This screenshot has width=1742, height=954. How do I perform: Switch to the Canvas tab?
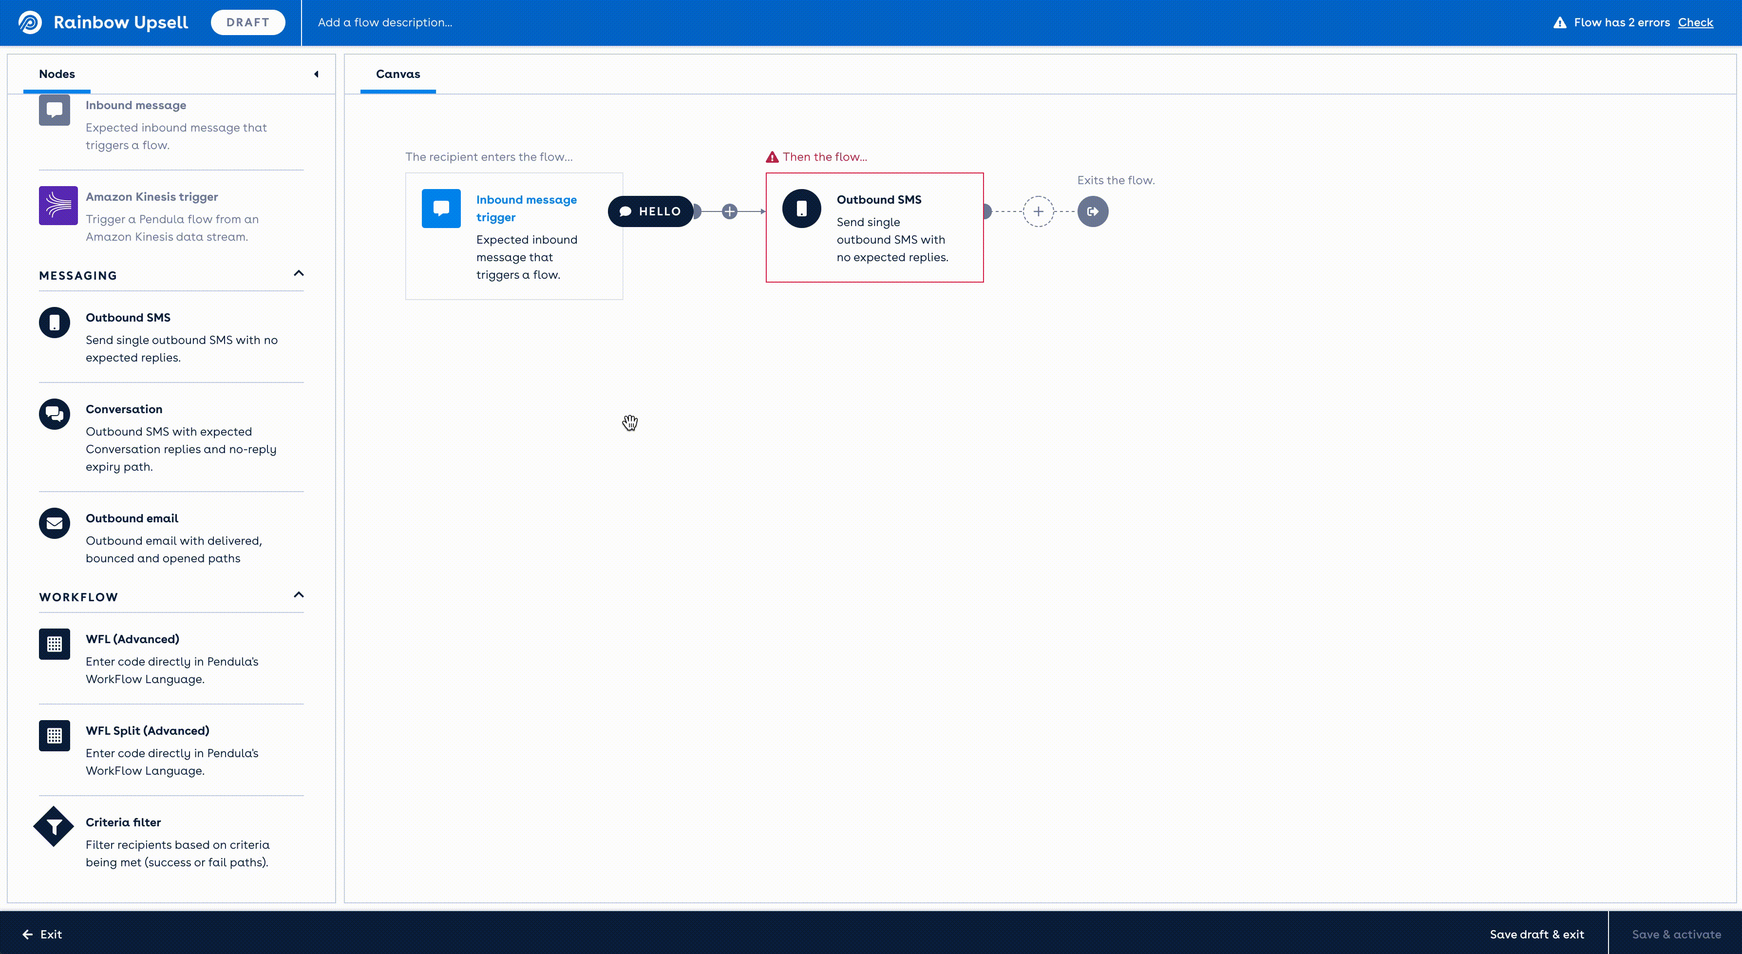tap(398, 74)
